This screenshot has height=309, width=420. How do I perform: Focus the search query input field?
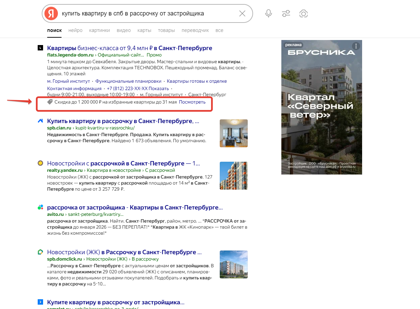[x=147, y=13]
